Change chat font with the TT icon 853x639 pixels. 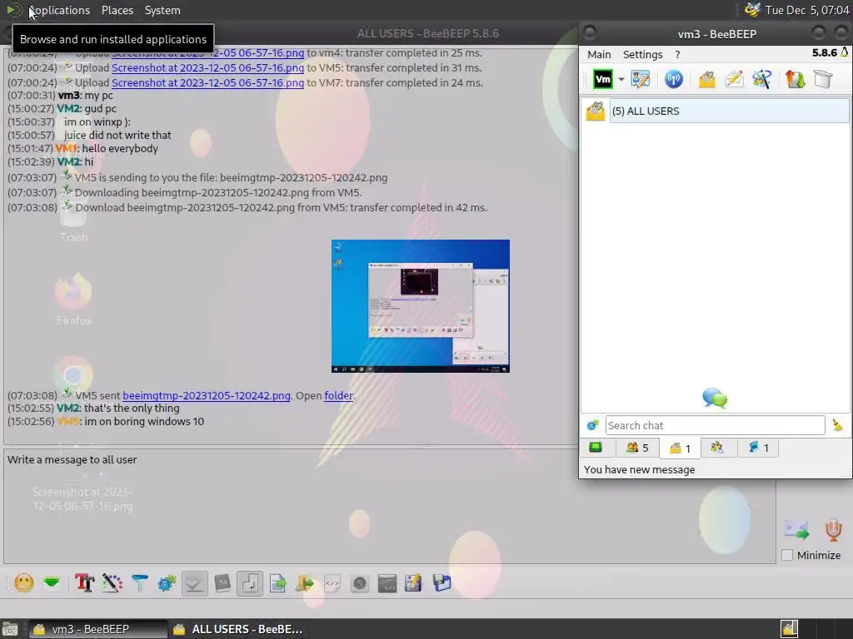pos(85,583)
